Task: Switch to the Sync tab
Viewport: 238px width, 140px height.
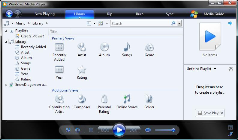Action: point(170,14)
